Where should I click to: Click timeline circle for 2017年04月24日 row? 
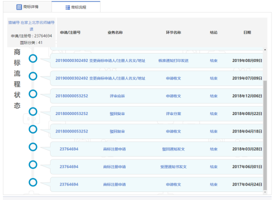(x=33, y=182)
